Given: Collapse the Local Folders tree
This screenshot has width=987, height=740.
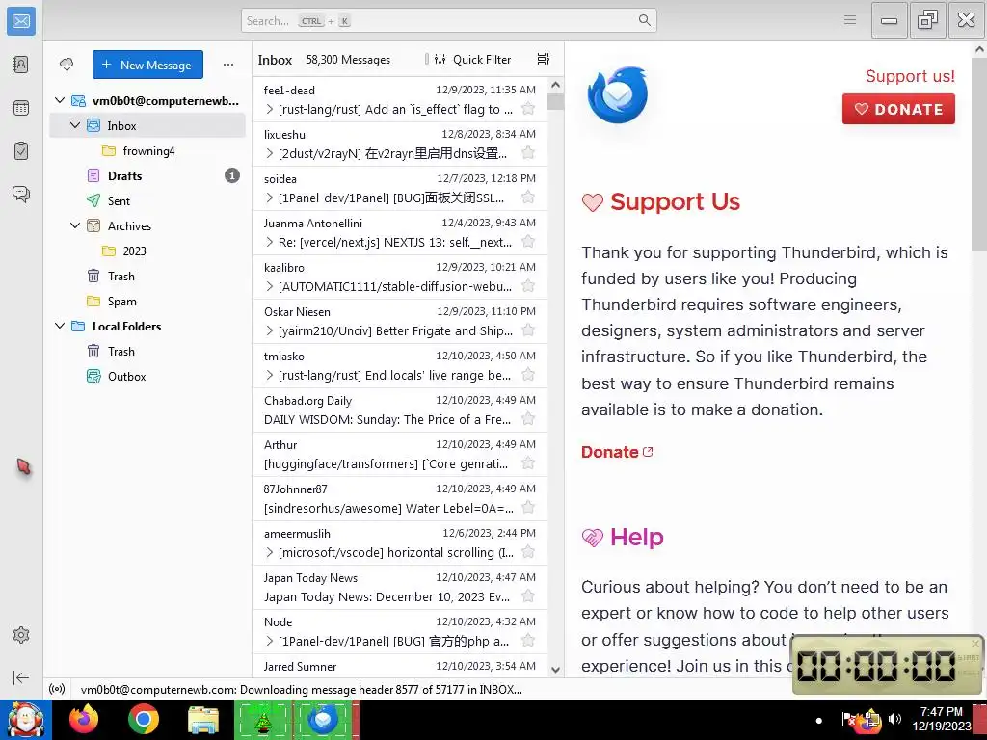Looking at the screenshot, I should click(60, 326).
